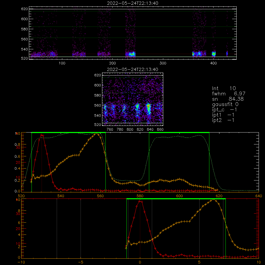Click the thick green bar above the second window
This screenshot has height=265, width=265.
pos(179,133)
